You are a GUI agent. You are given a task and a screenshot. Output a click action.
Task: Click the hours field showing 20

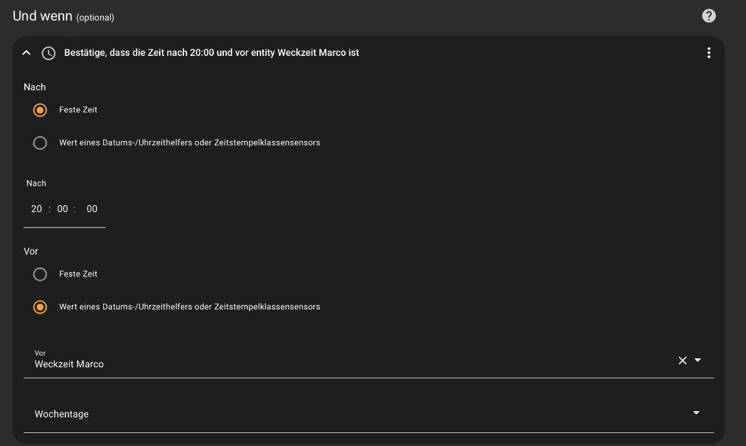37,209
